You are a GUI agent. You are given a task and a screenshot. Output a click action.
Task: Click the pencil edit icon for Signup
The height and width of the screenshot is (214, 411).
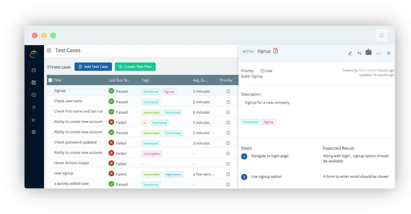(350, 53)
